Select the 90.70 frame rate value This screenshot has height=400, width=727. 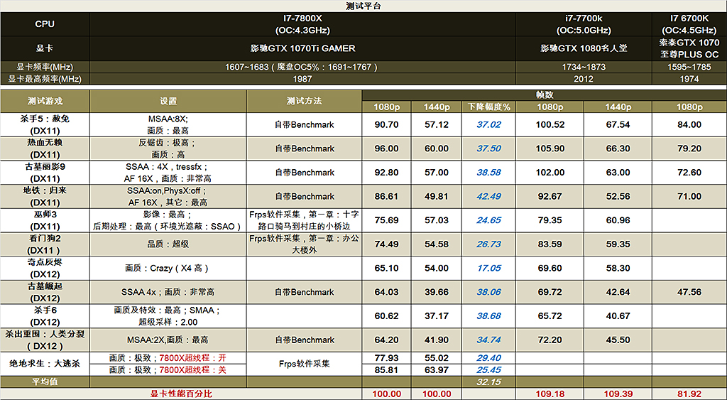(x=386, y=124)
